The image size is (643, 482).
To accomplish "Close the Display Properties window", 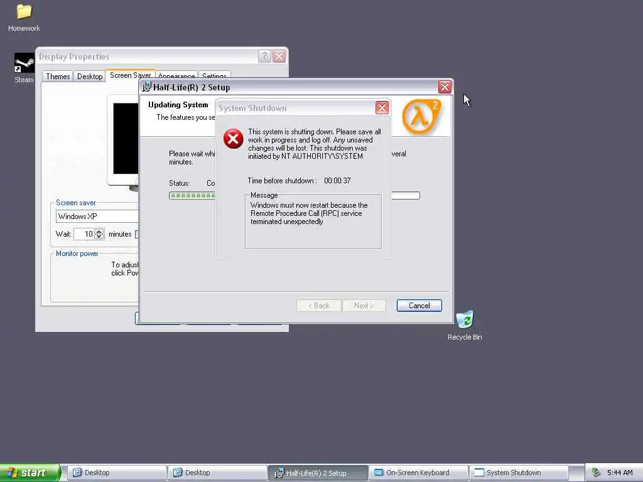I will tap(279, 56).
